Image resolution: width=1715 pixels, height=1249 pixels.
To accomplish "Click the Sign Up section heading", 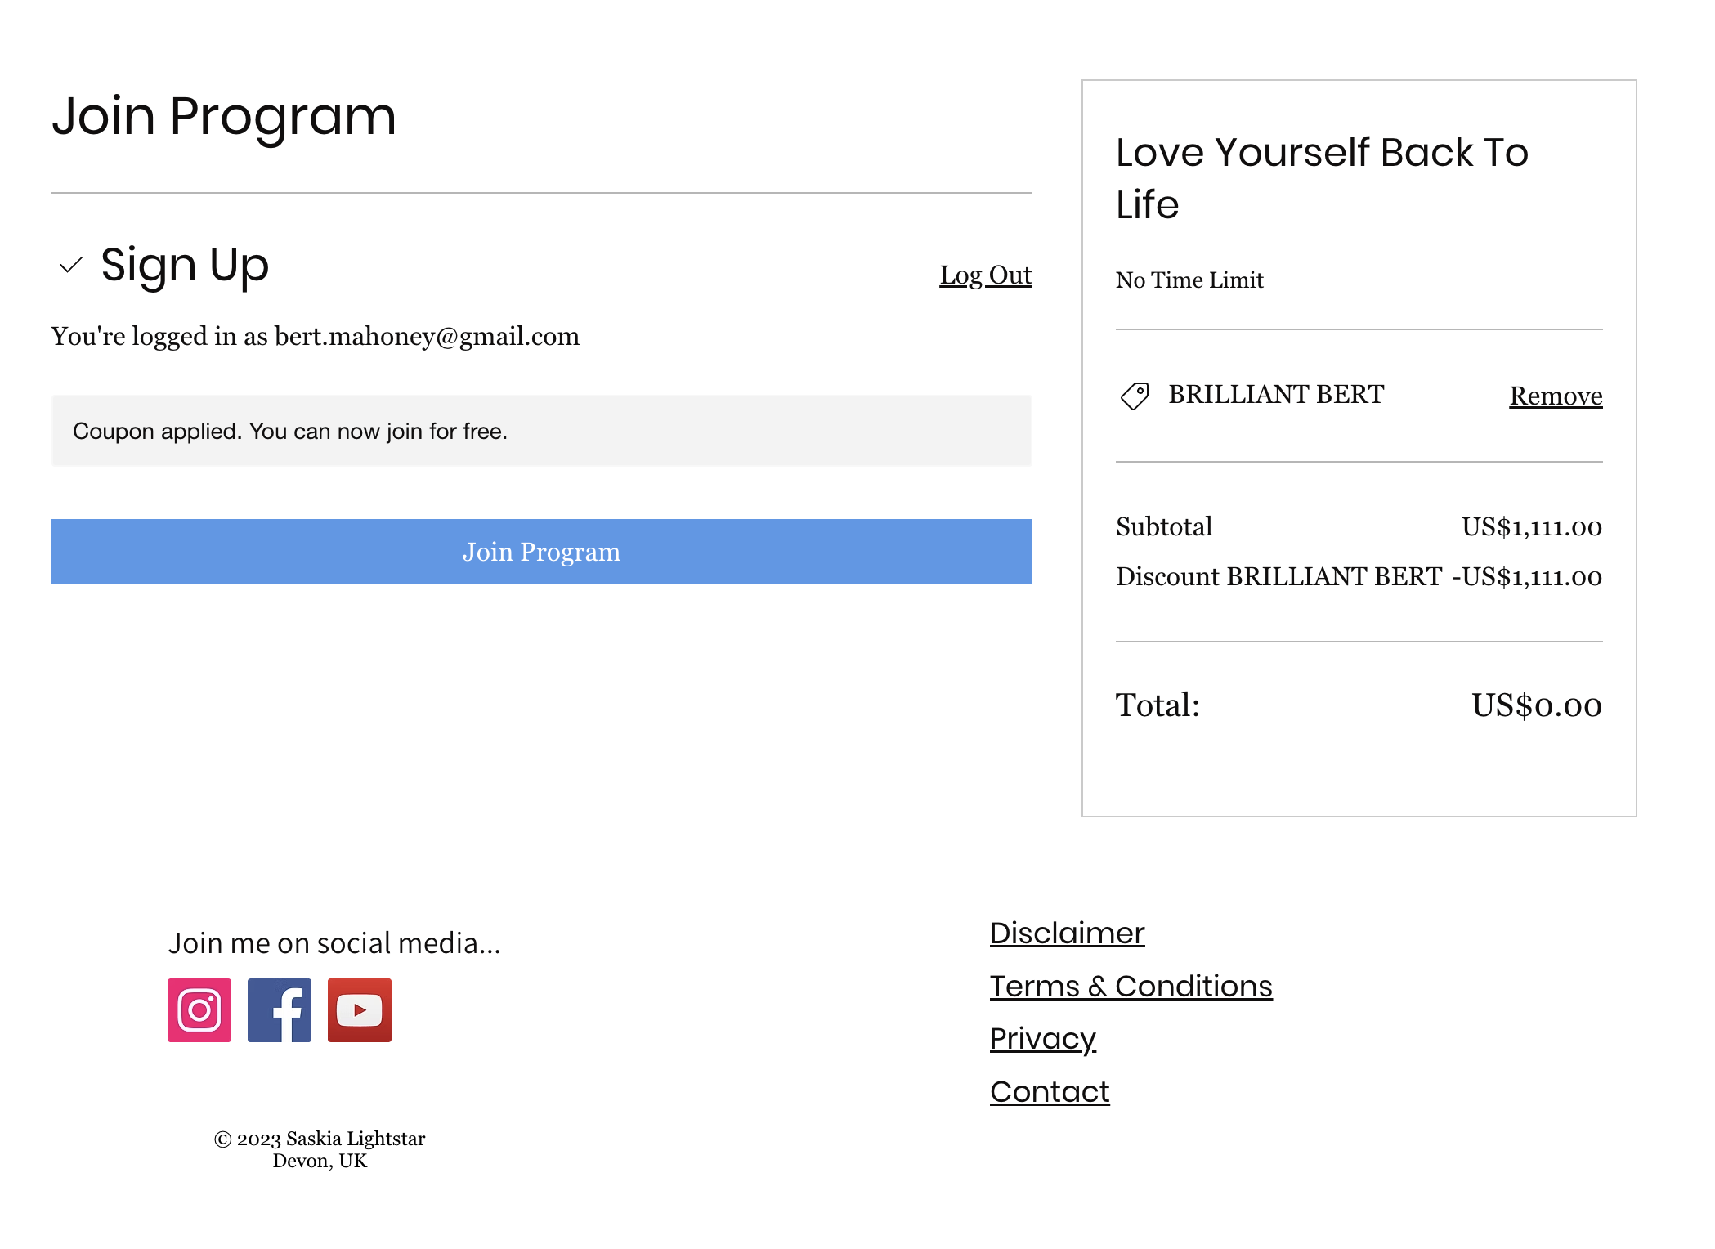I will (x=185, y=265).
